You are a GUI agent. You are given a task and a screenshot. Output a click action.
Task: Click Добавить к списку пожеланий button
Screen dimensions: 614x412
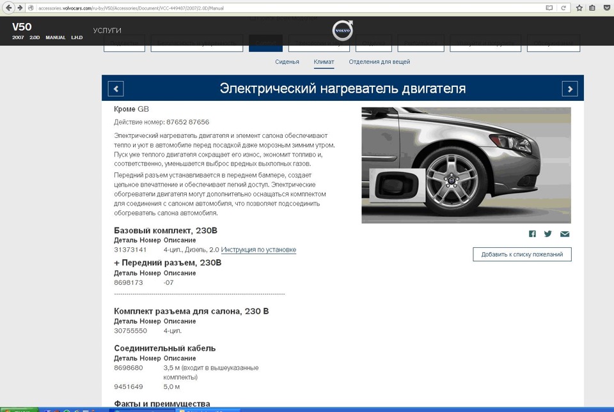pos(522,254)
